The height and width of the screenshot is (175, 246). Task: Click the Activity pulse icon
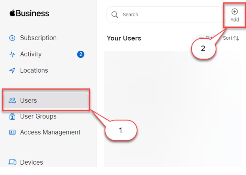coord(12,54)
